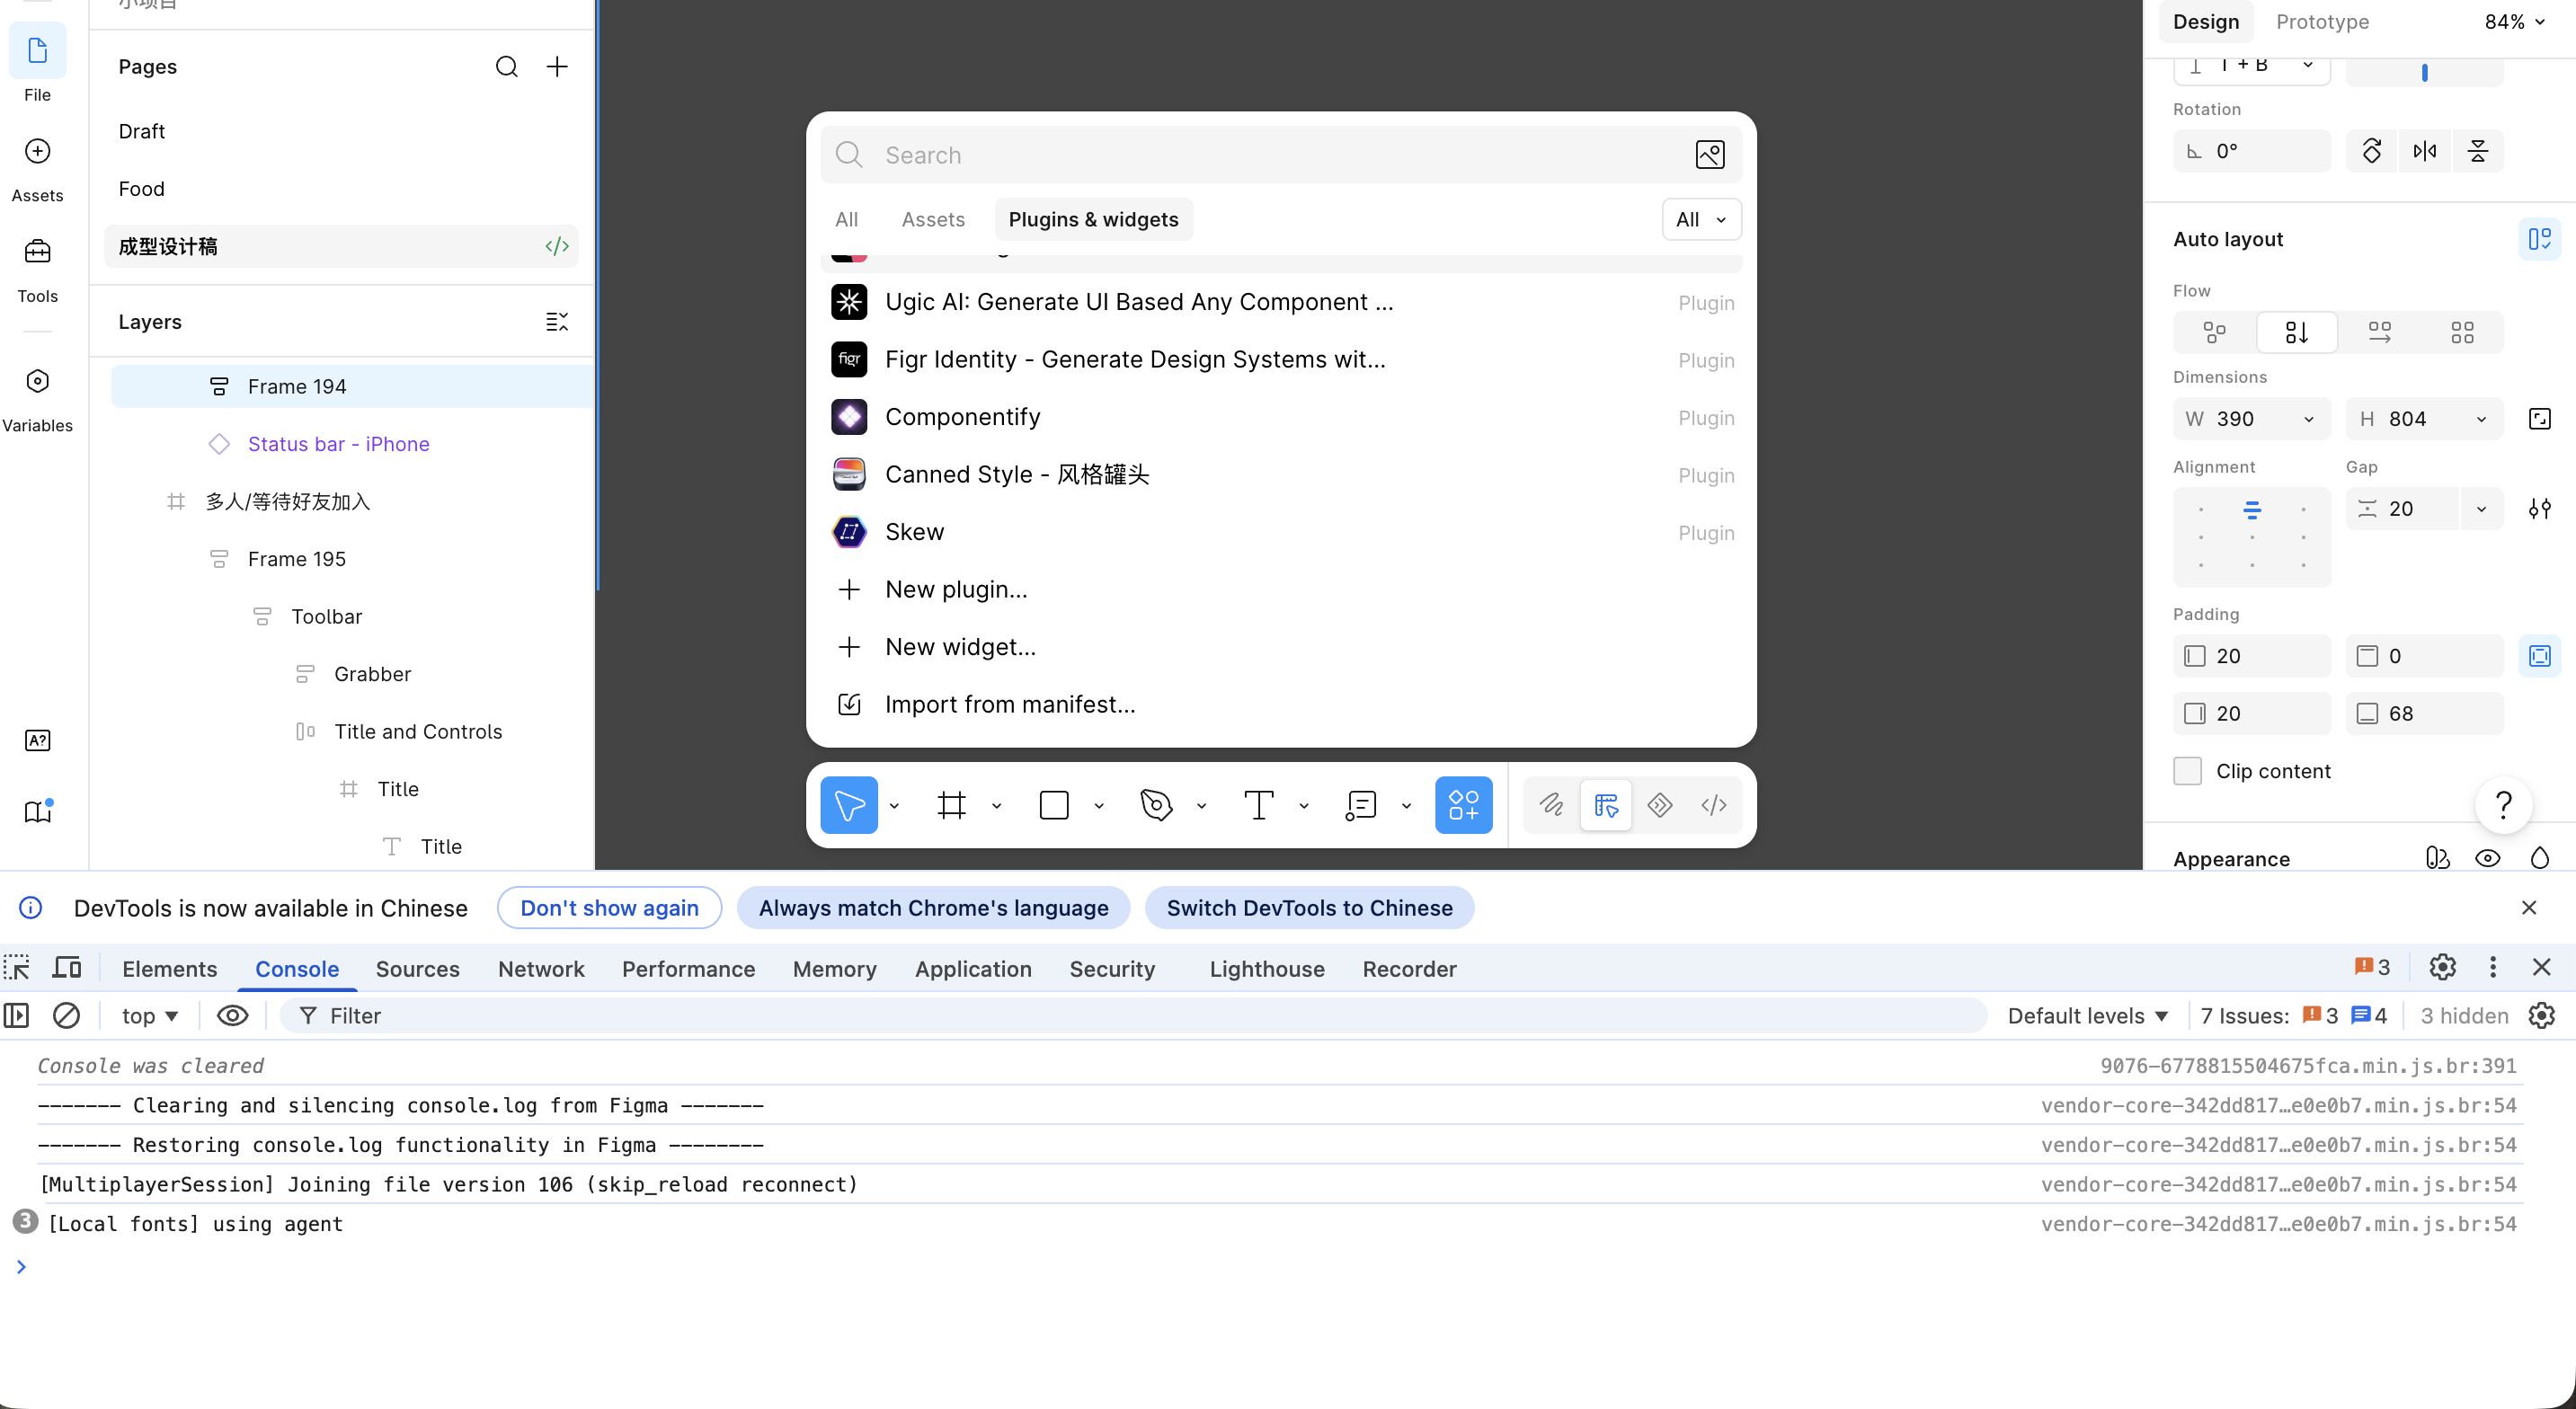Open the Skew plugin

point(1281,532)
